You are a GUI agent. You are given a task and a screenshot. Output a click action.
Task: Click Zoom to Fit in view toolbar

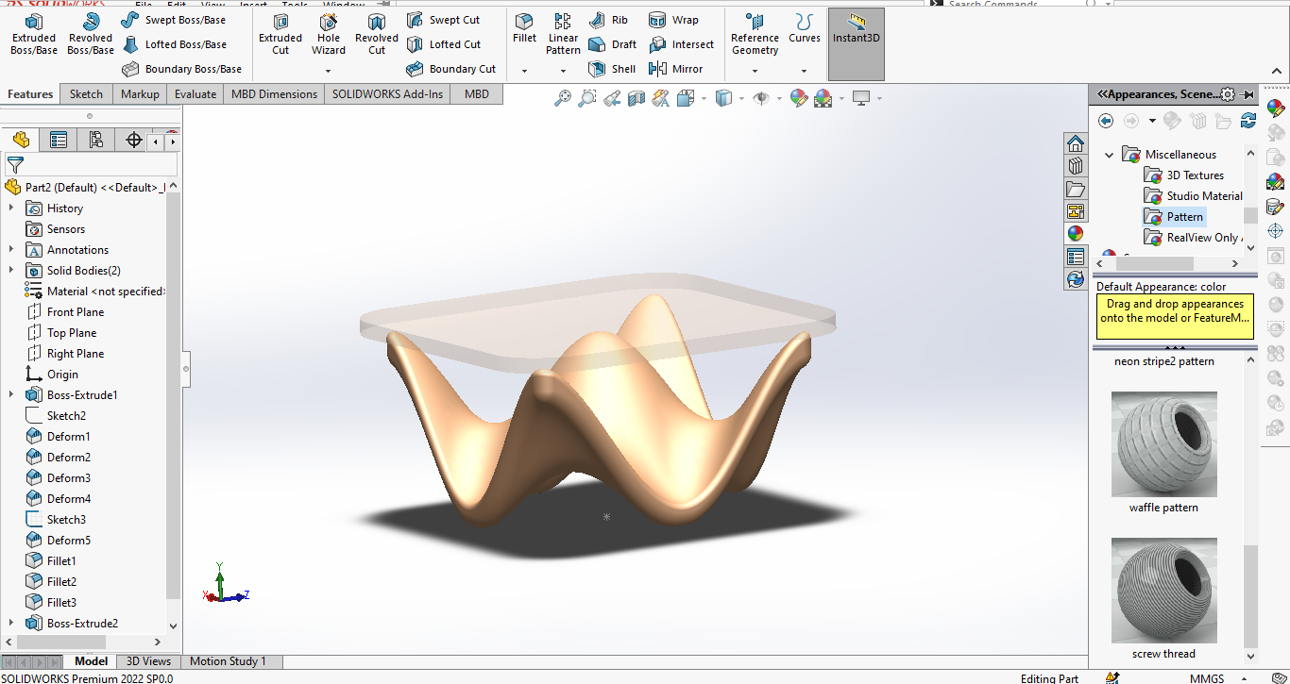[563, 97]
